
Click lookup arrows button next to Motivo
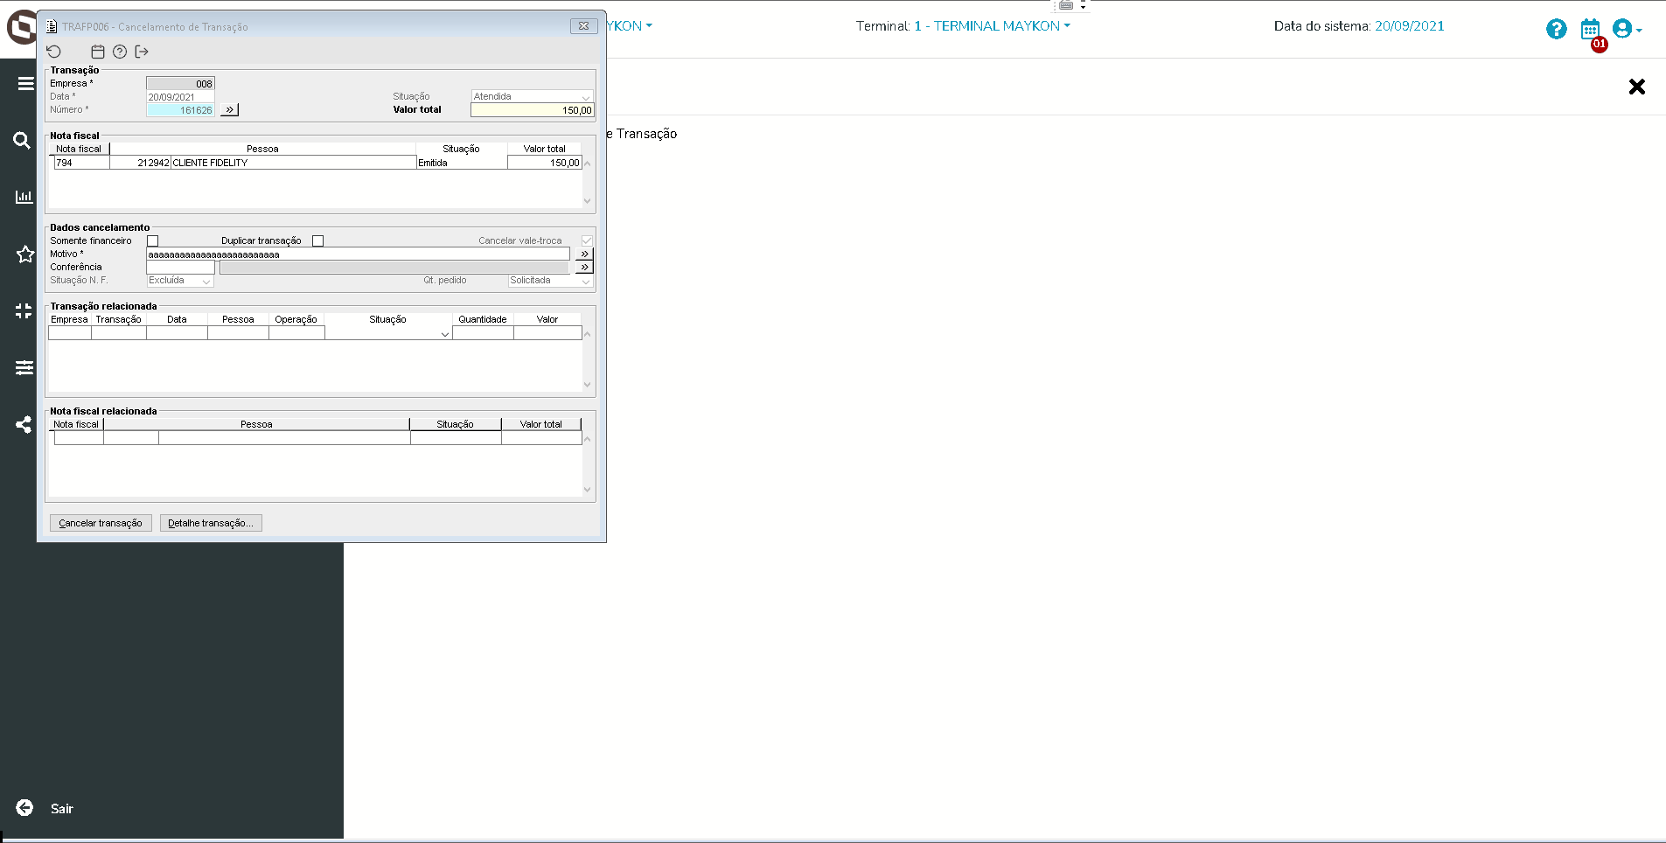(x=584, y=254)
